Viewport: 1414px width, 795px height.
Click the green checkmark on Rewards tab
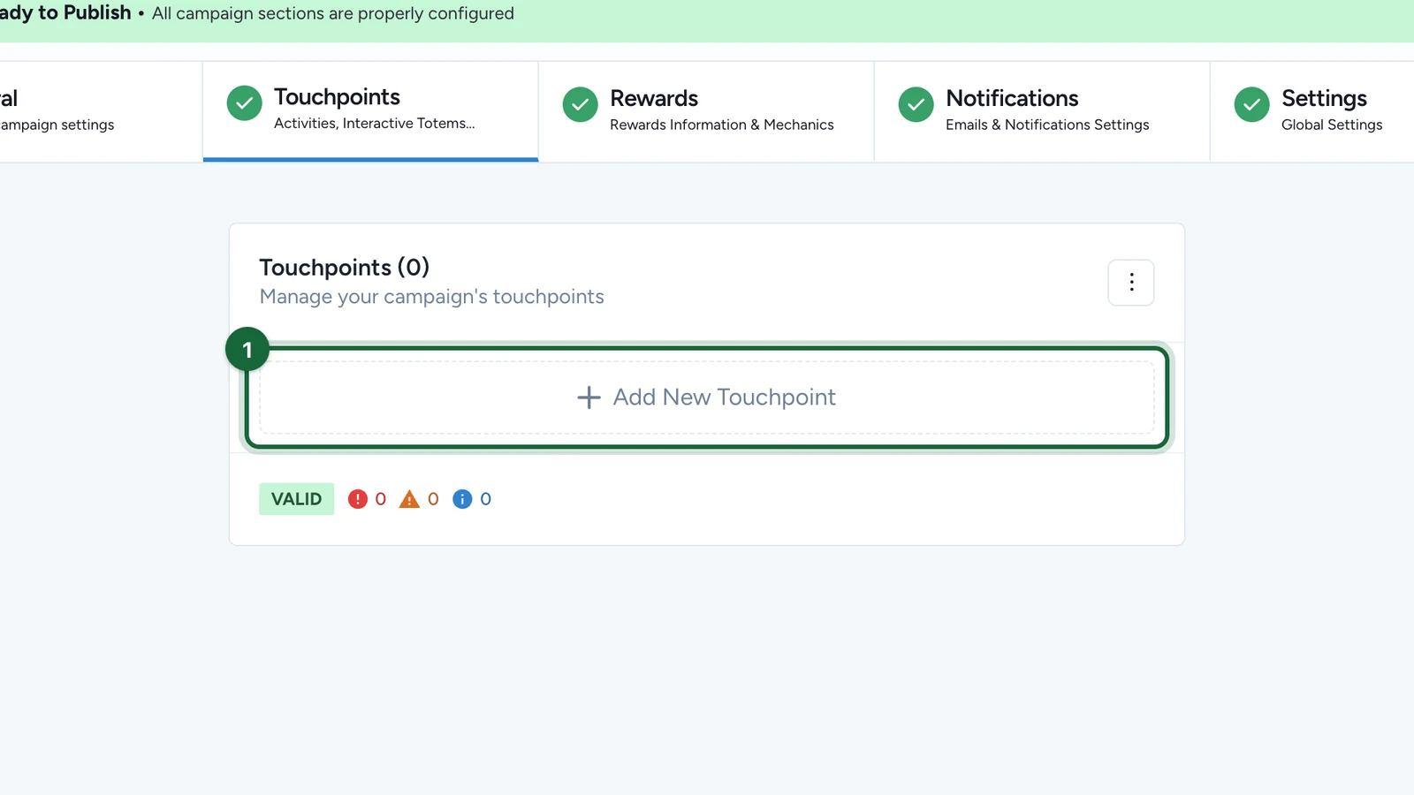point(580,104)
